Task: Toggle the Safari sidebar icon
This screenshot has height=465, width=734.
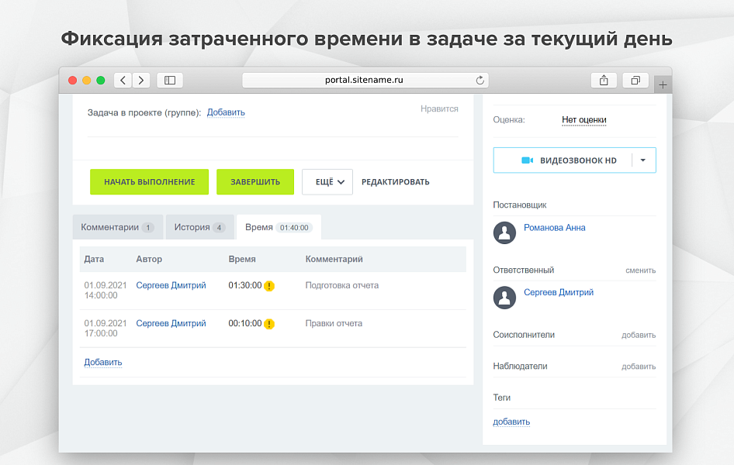Action: 170,80
